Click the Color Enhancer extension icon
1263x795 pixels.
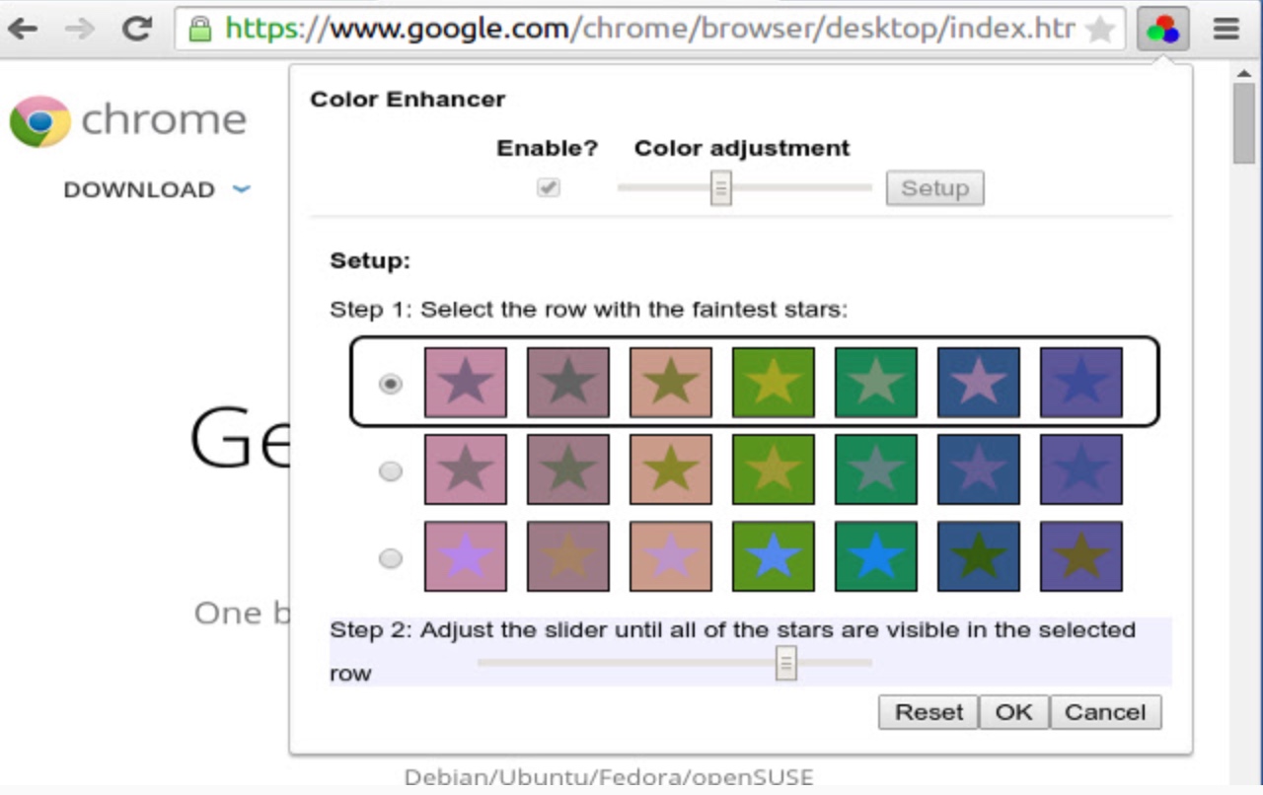pyautogui.click(x=1162, y=30)
